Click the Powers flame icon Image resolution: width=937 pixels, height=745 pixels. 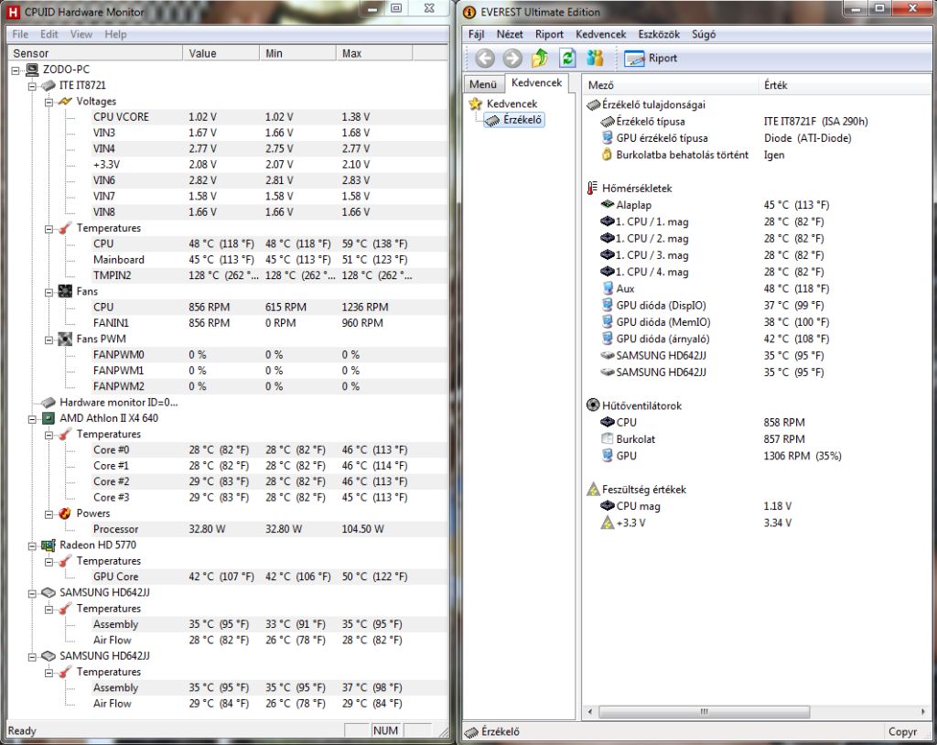[x=65, y=513]
